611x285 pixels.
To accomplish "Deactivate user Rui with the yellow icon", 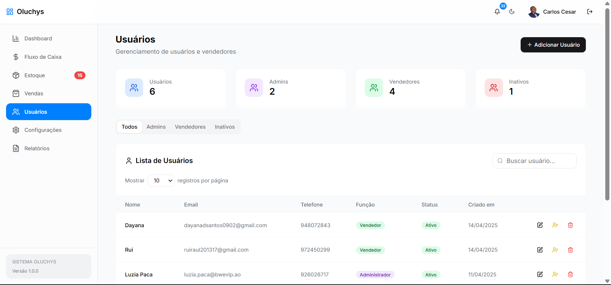I will tap(555, 250).
